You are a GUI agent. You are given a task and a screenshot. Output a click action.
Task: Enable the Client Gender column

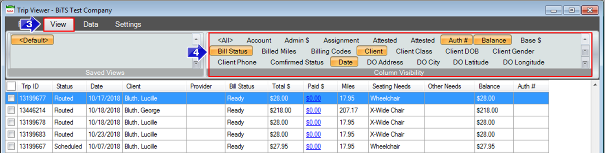[513, 51]
